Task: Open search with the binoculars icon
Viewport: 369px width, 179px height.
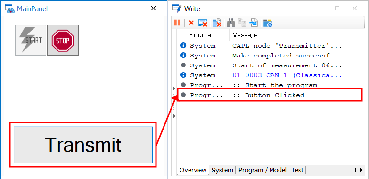Action: click(x=231, y=23)
